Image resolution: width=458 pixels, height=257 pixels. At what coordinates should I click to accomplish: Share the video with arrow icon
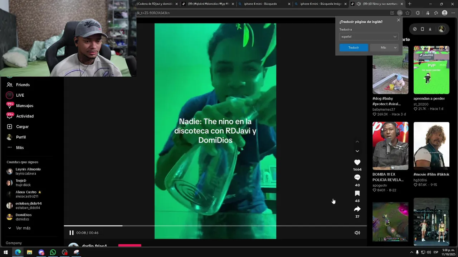click(x=357, y=209)
